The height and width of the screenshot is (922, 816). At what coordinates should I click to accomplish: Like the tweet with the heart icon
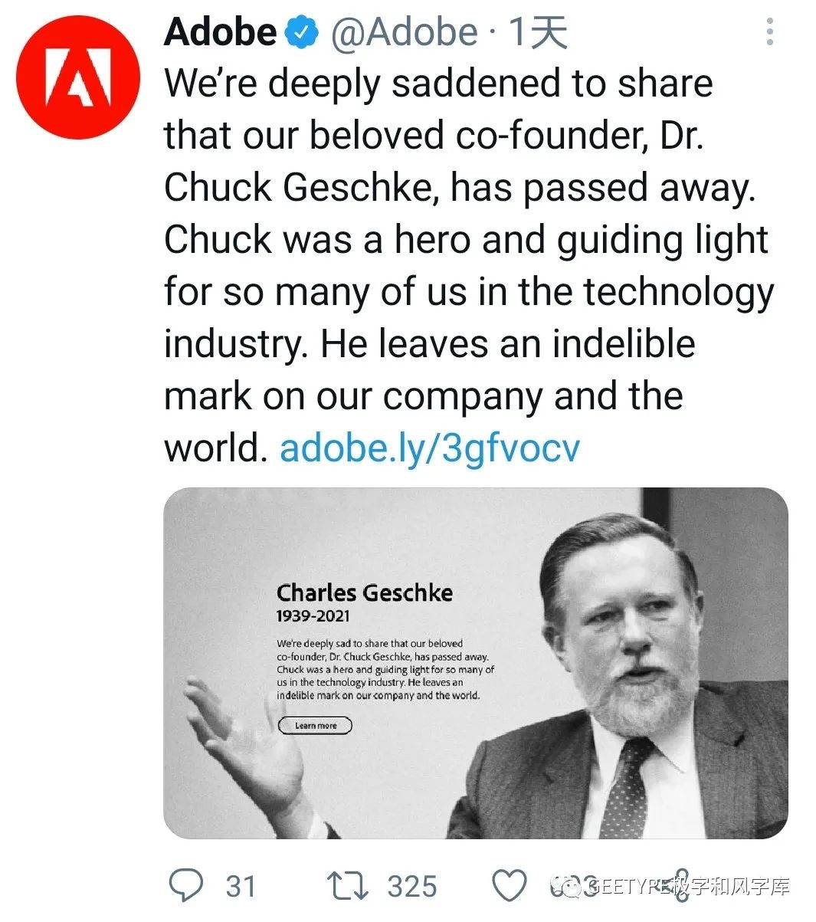click(x=510, y=886)
